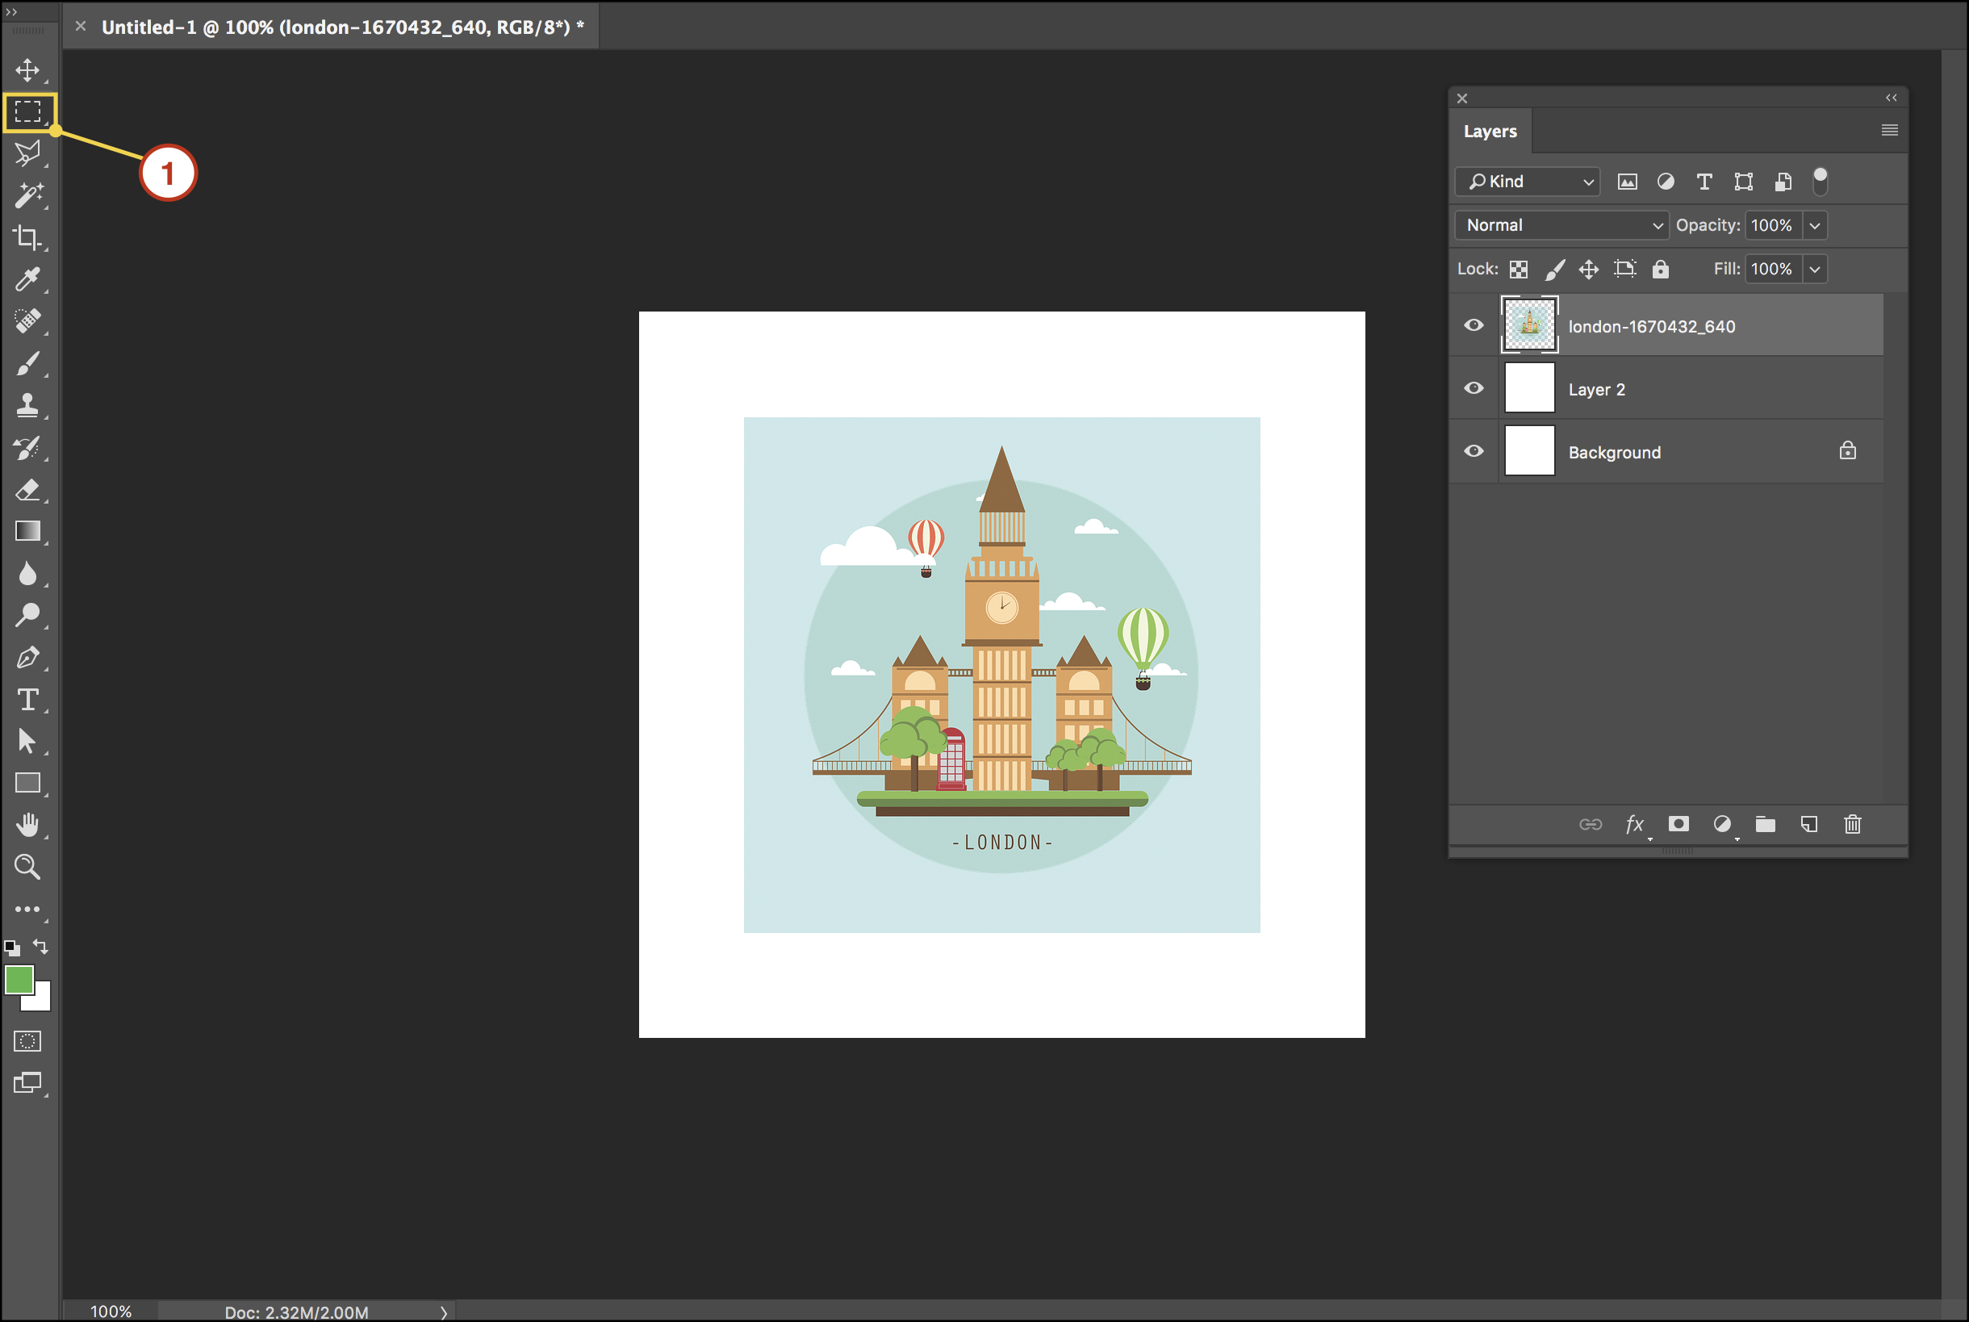Activate the Hand tool
The image size is (1969, 1322).
pyautogui.click(x=27, y=825)
